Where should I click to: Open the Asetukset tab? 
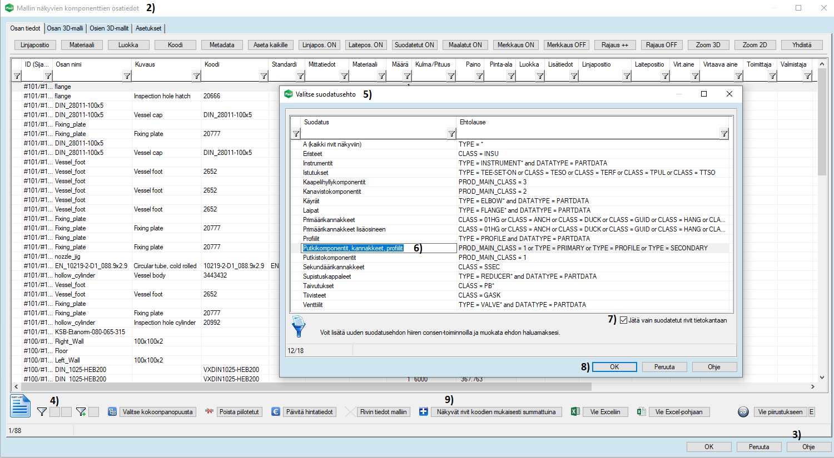point(148,28)
